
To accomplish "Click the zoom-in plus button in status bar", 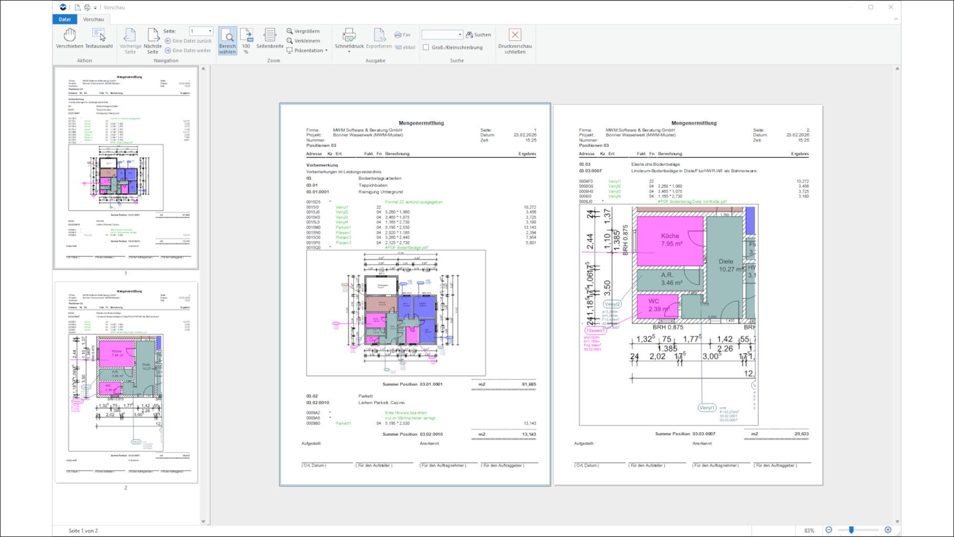I will click(x=888, y=530).
